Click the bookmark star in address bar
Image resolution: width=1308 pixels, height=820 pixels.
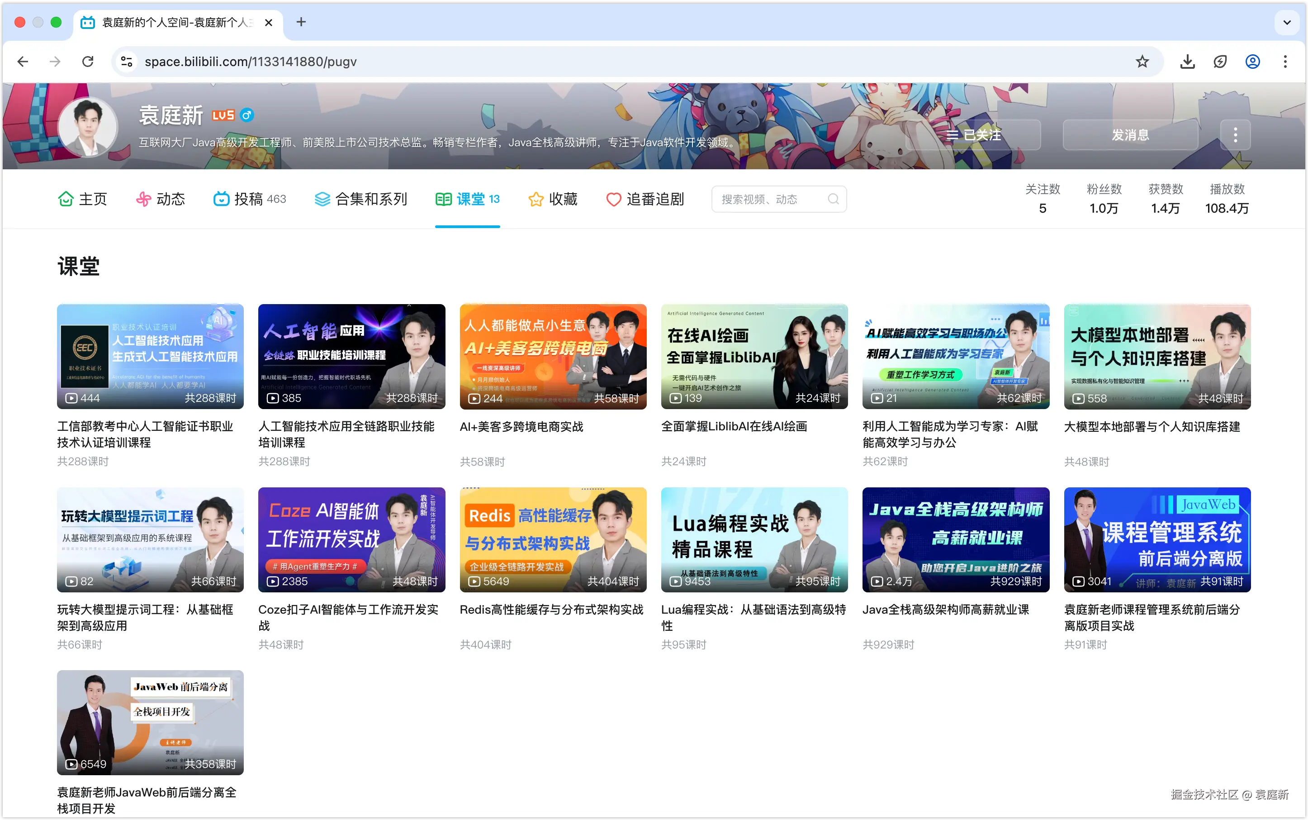(1142, 62)
